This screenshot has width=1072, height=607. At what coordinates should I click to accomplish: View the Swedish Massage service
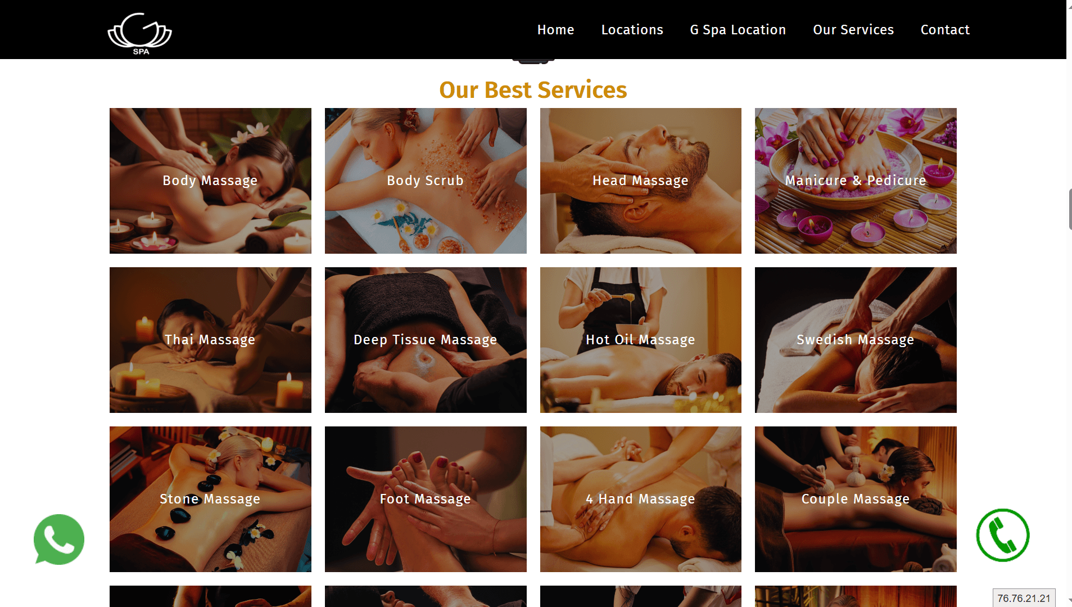coord(856,340)
